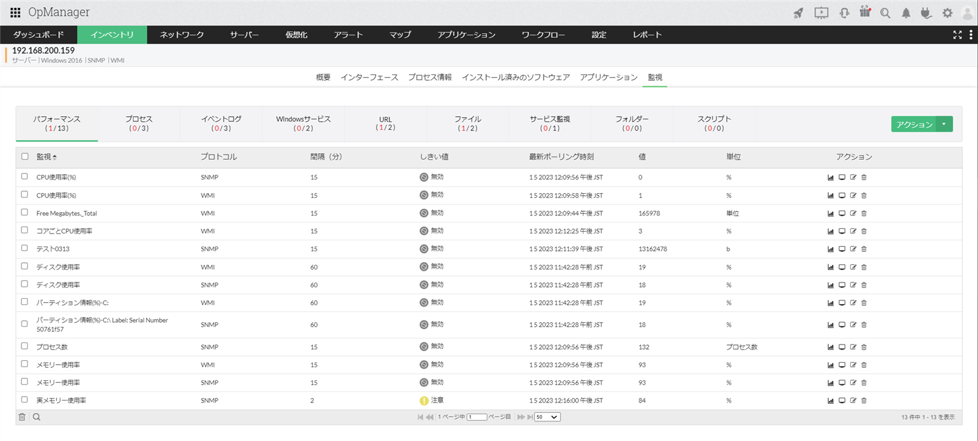The height and width of the screenshot is (441, 978).
Task: Open the alarms bell icon
Action: point(906,12)
